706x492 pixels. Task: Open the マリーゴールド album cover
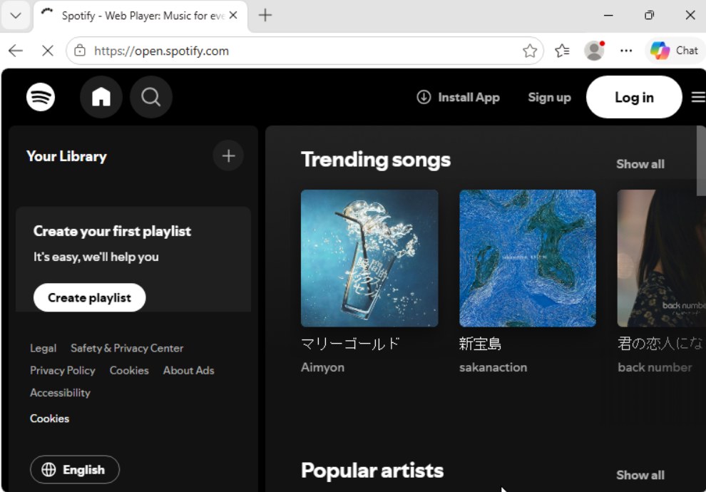click(x=369, y=258)
